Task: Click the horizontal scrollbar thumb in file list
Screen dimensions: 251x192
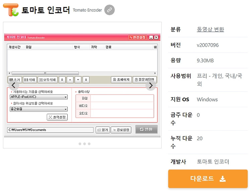Action: click(45, 73)
